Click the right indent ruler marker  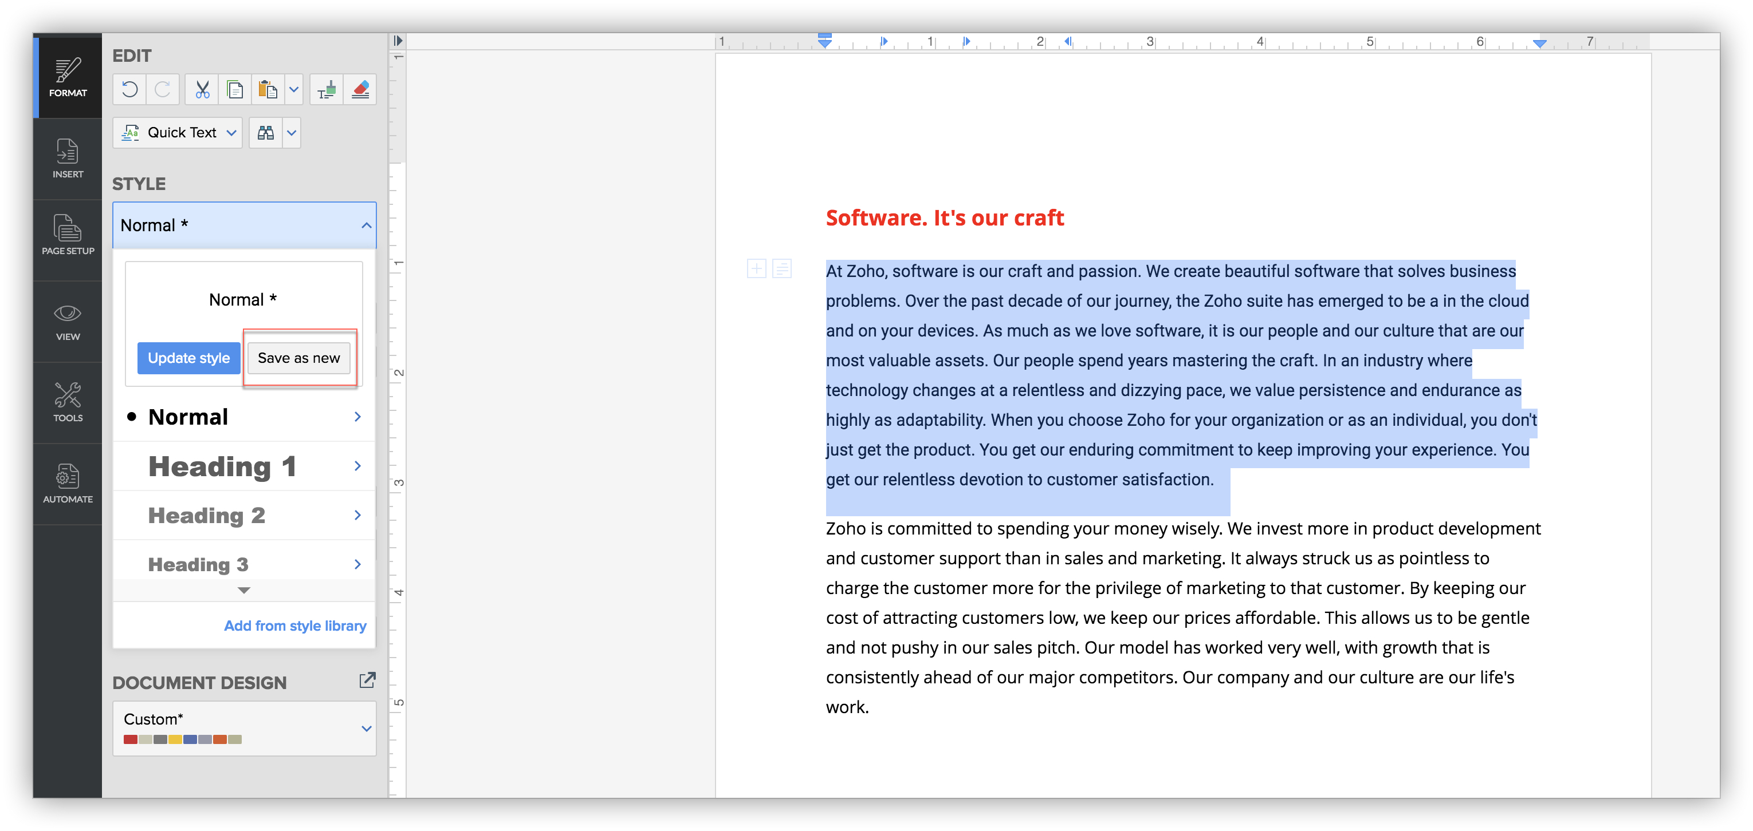pyautogui.click(x=1540, y=43)
